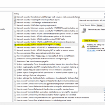The width and height of the screenshot is (105, 105).
Task: Select Network security: Force logoff when logon hours expire
Action: point(38,20)
